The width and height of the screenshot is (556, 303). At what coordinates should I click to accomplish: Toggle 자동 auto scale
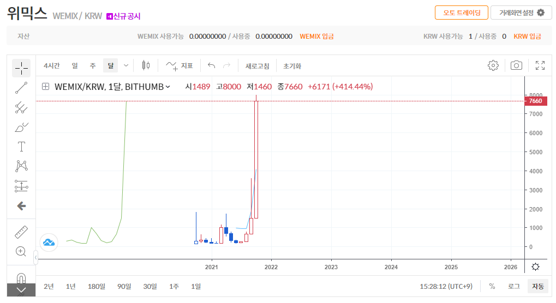(538, 286)
